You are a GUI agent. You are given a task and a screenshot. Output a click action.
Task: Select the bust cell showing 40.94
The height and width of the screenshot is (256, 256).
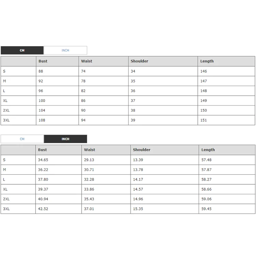click(43, 199)
